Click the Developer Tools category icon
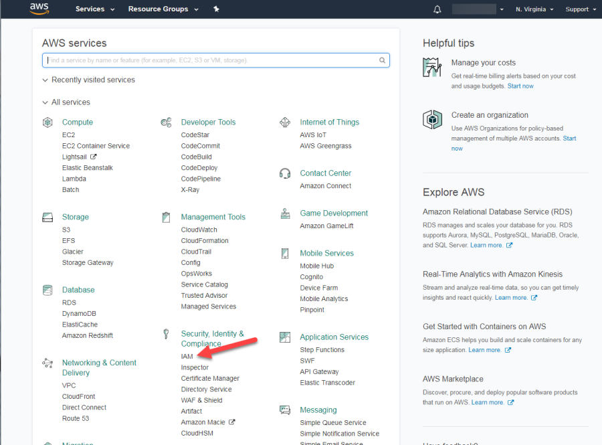The image size is (602, 445). (x=166, y=122)
